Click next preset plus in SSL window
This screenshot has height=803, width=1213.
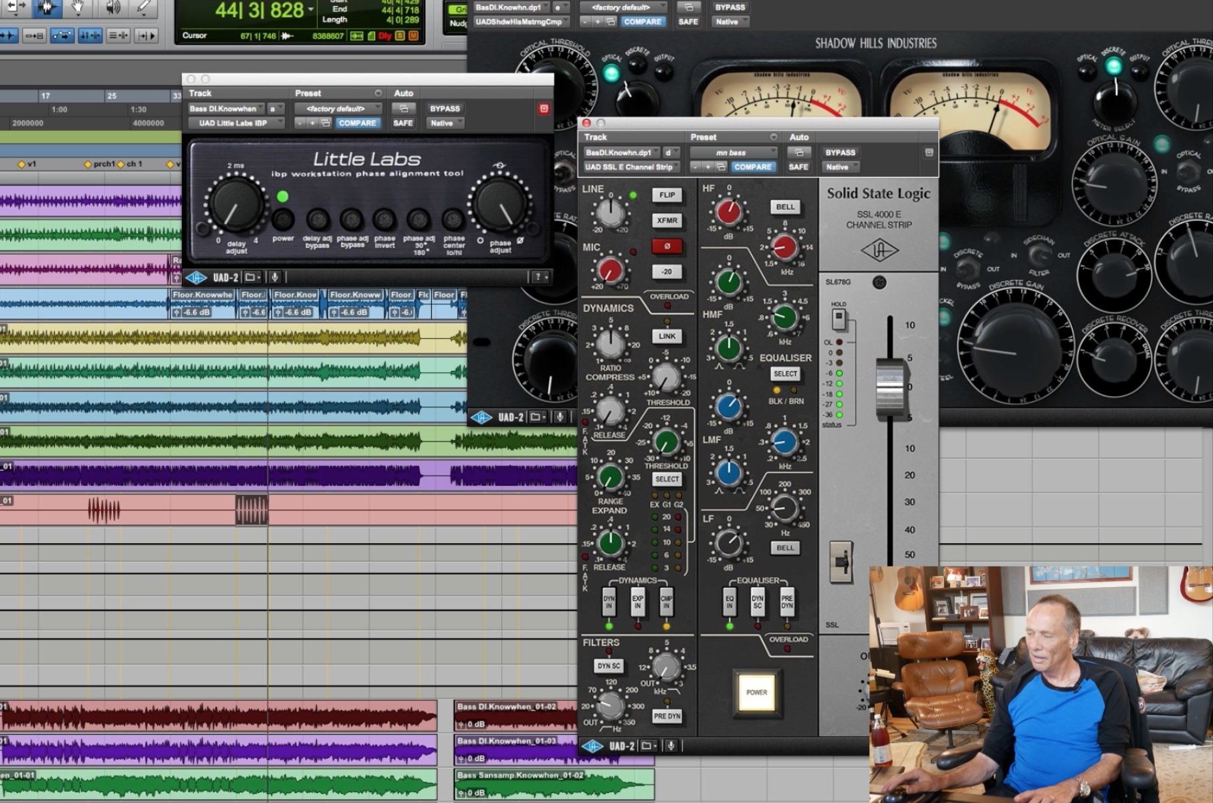point(707,167)
